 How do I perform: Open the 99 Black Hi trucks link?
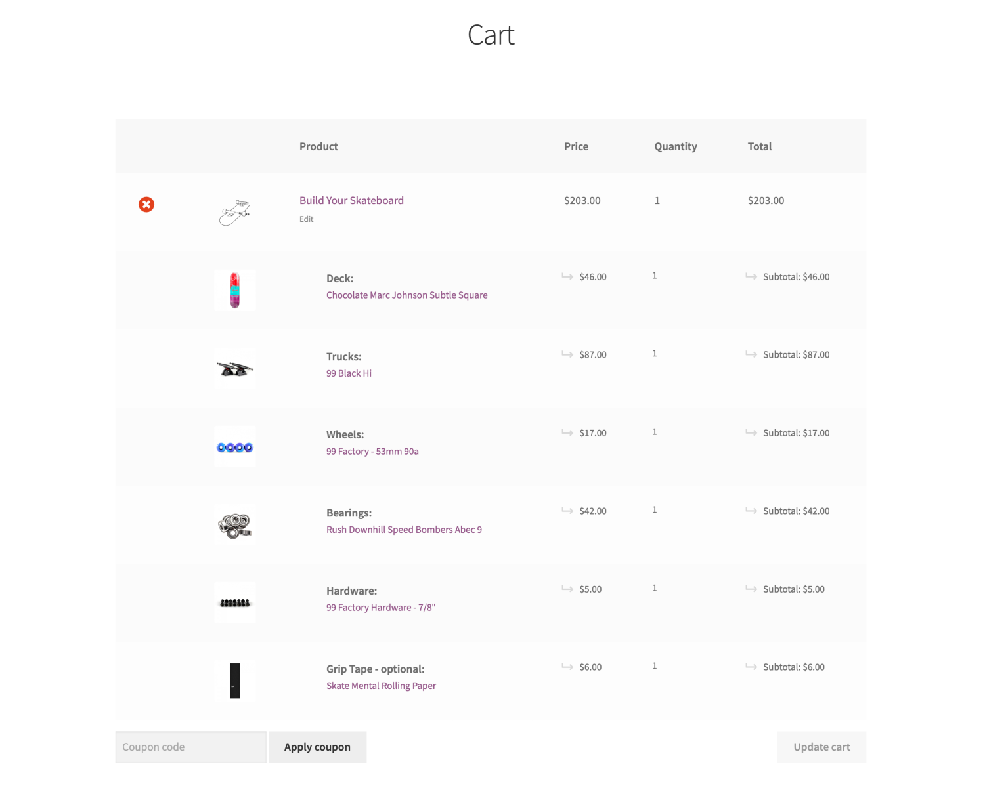click(x=349, y=373)
